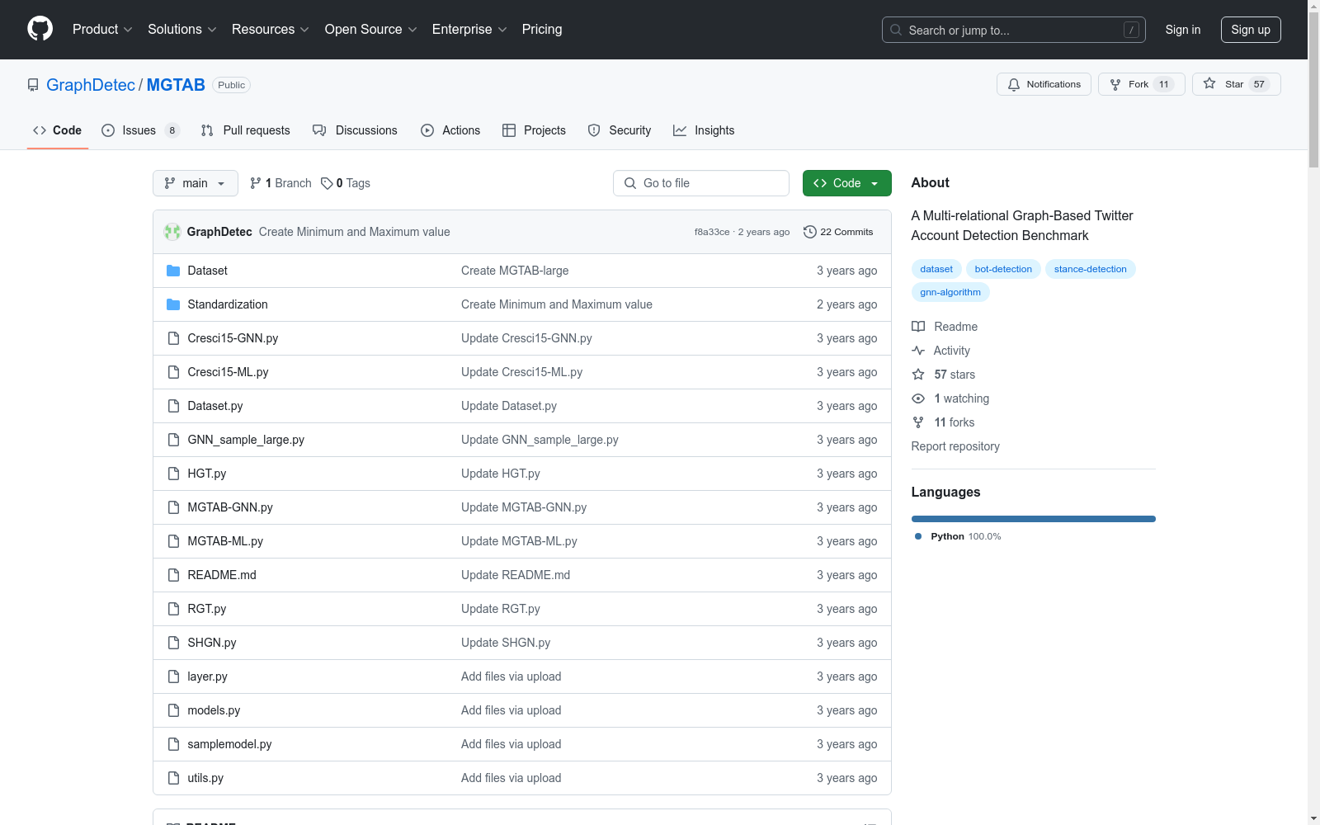
Task: Click the forks icon in About
Action: coord(918,422)
